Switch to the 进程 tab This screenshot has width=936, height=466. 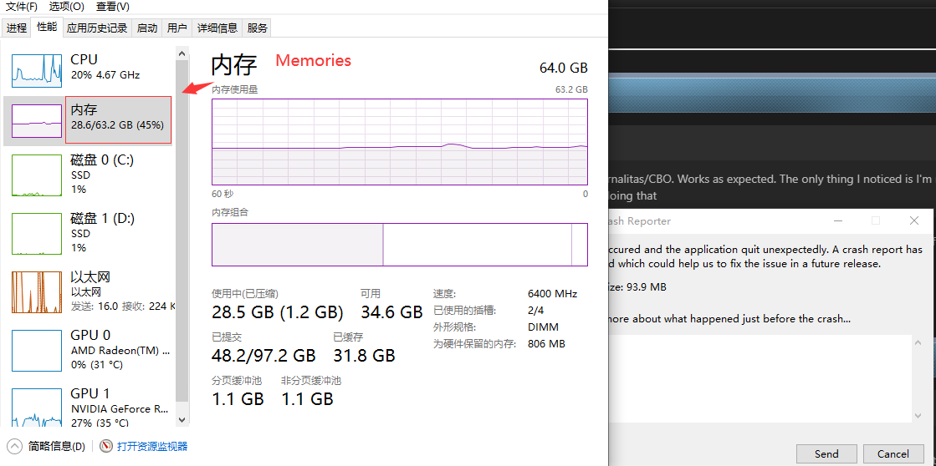click(17, 28)
